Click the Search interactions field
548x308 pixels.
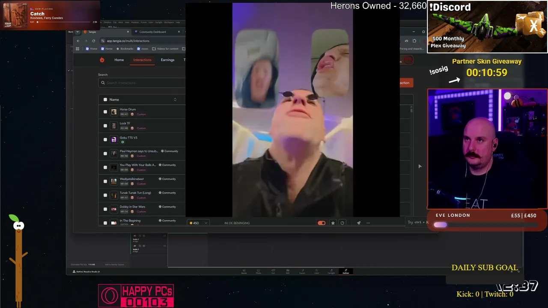(142, 83)
